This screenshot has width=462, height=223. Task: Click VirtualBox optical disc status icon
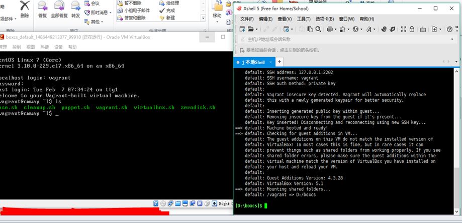[x=163, y=203]
